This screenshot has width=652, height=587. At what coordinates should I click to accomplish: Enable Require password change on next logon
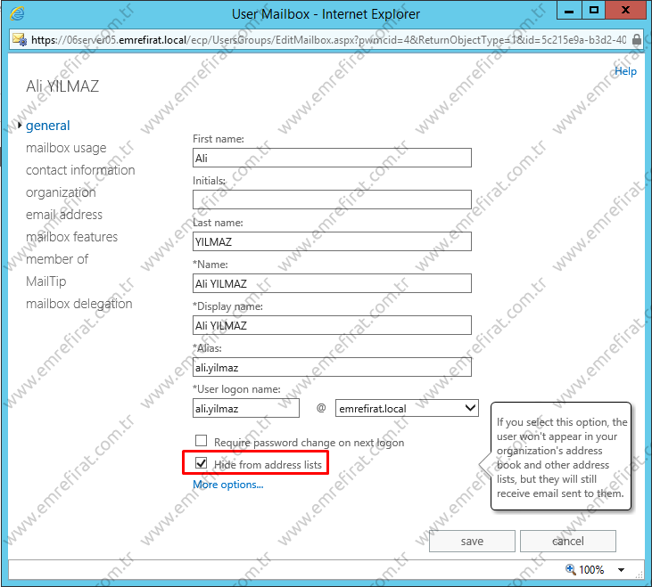click(202, 442)
